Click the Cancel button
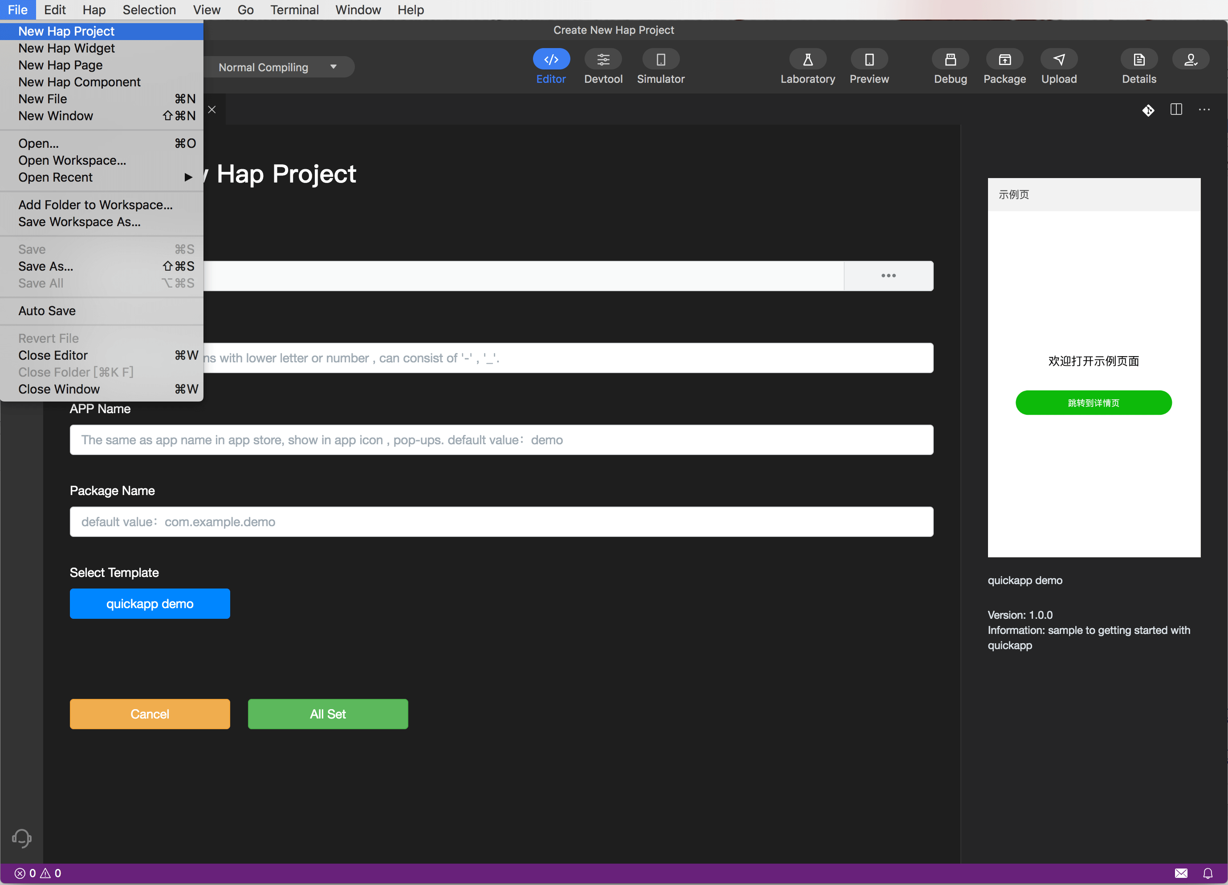 click(x=150, y=714)
